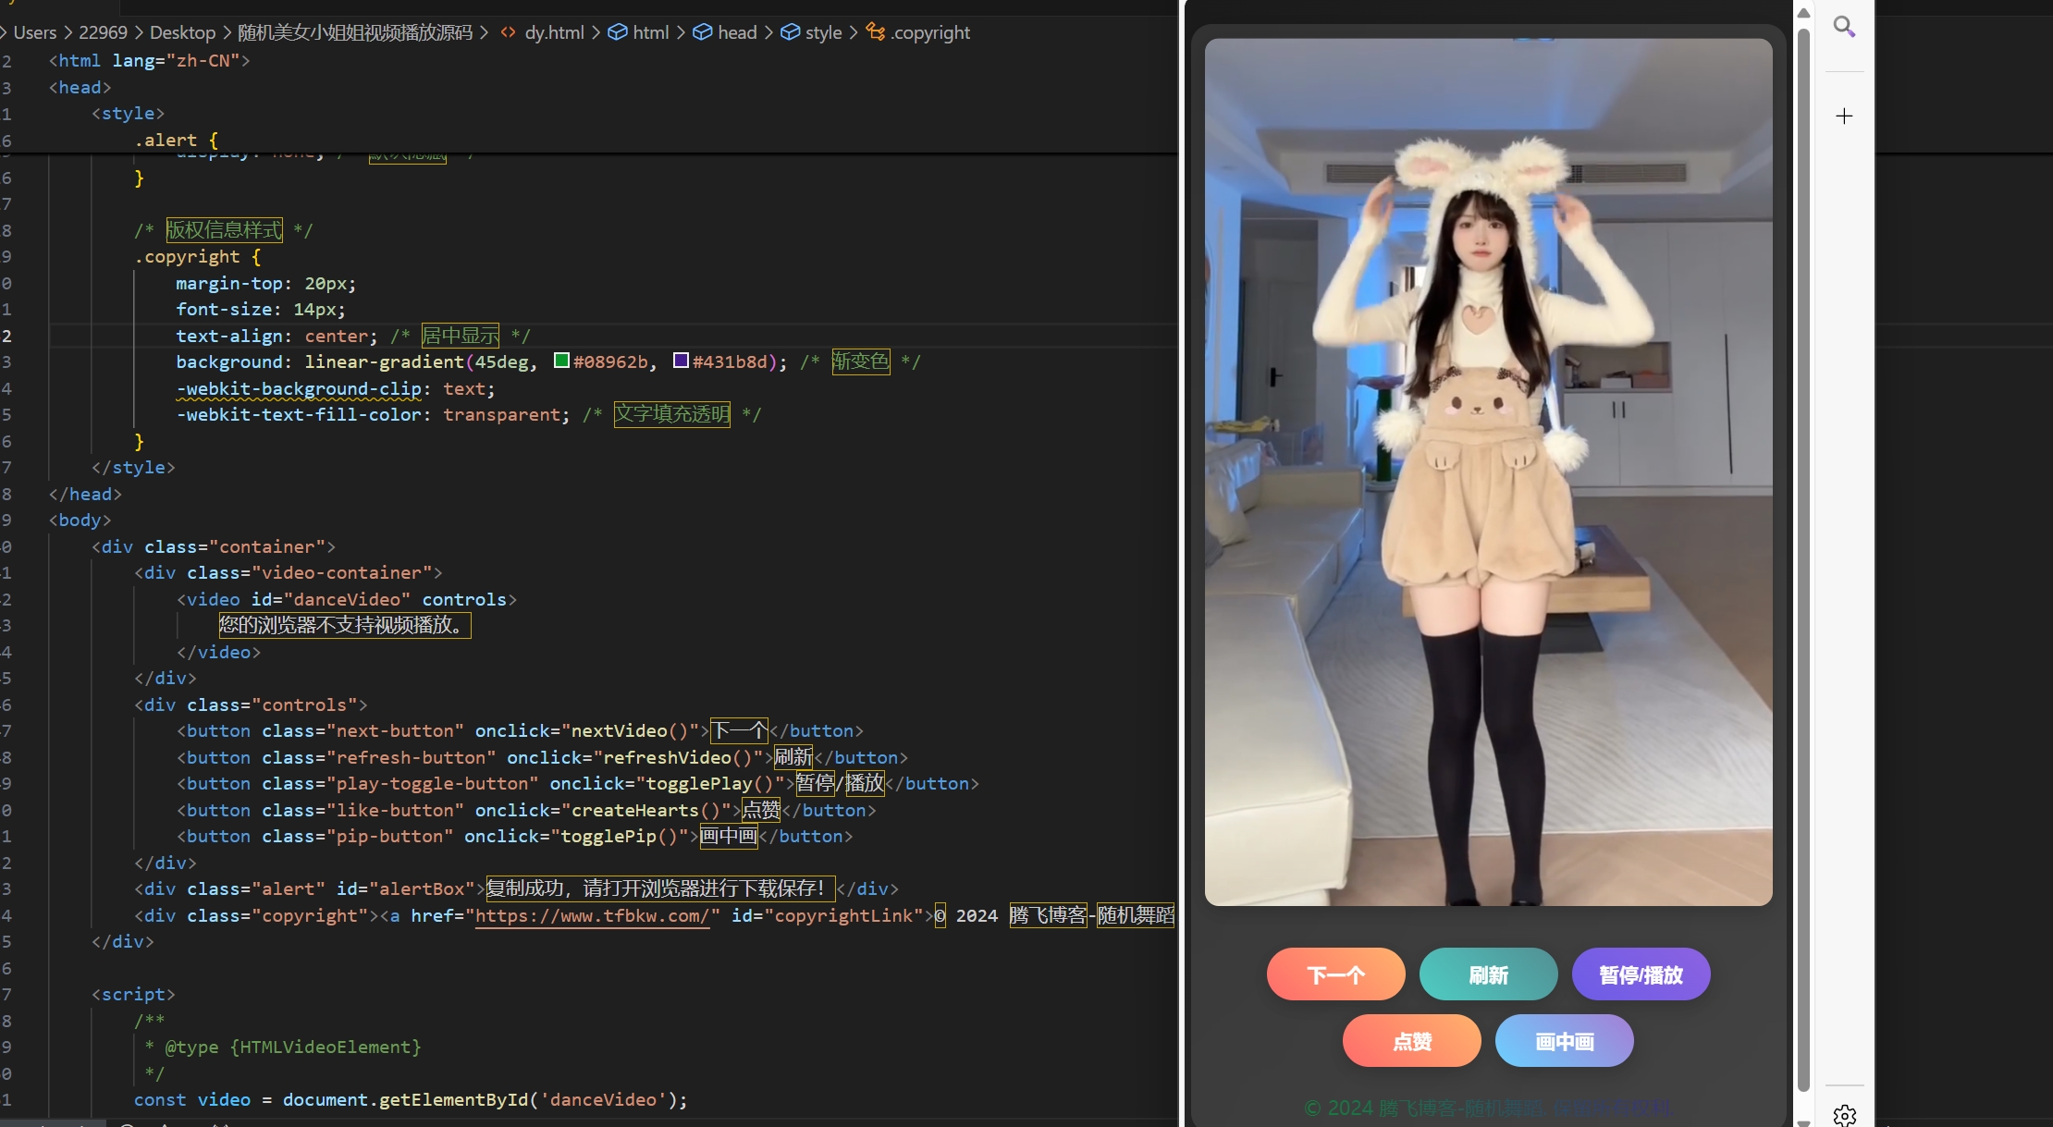Click the .copyright symbol icon in breadcrumbs
Image resolution: width=2053 pixels, height=1127 pixels.
click(x=875, y=32)
